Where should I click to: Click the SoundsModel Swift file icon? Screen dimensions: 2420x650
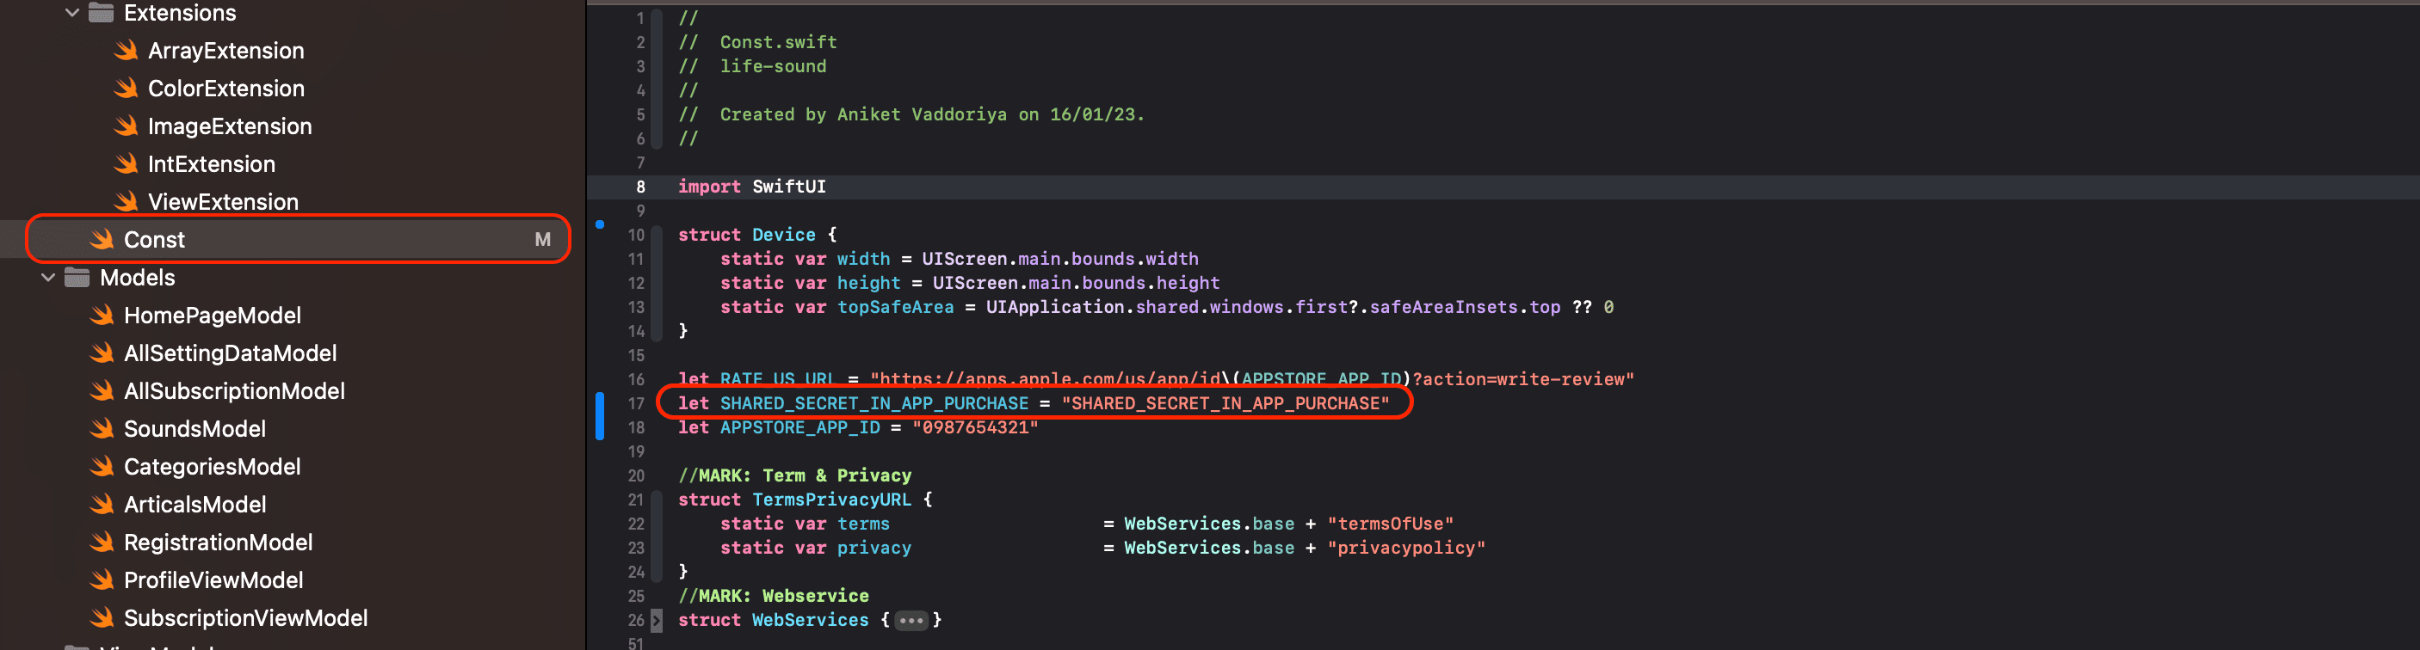102,429
